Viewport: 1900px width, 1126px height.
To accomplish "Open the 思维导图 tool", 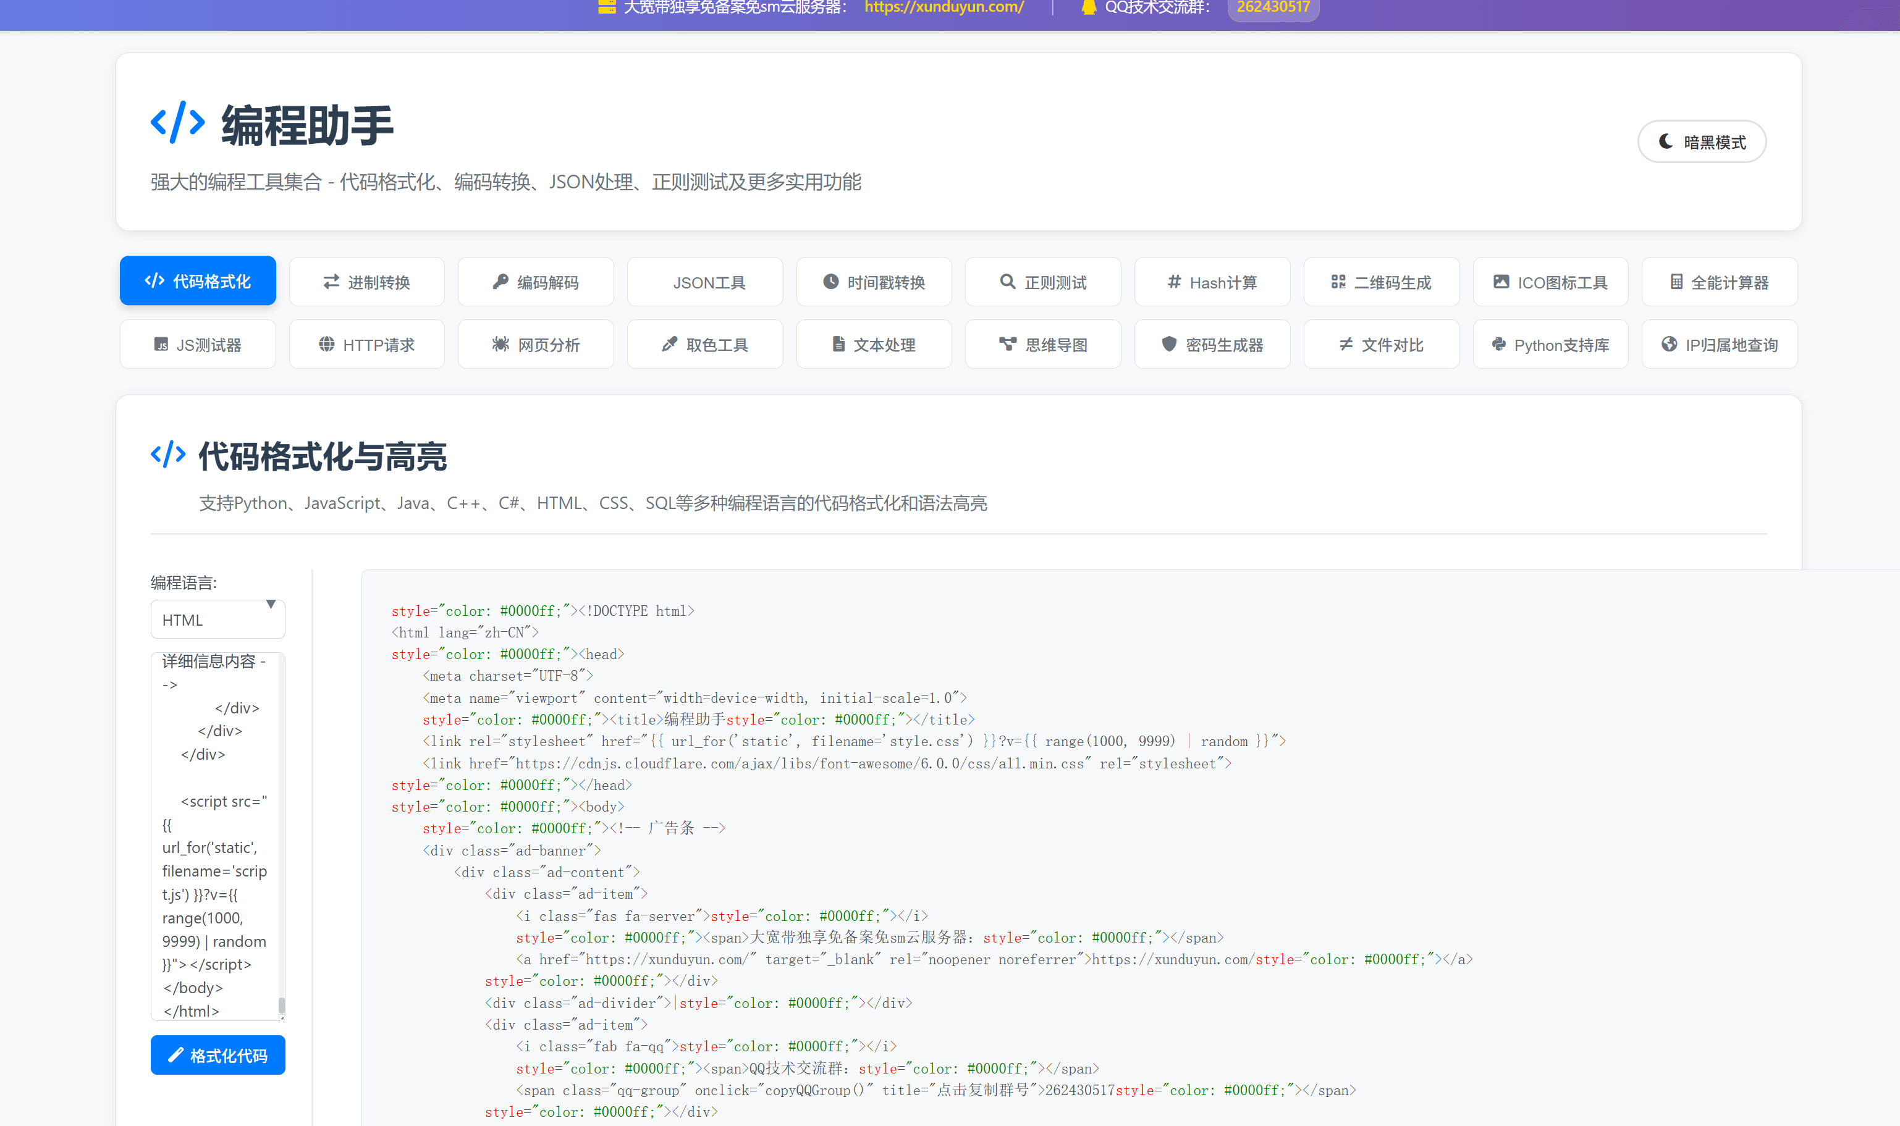I will pos(1042,343).
